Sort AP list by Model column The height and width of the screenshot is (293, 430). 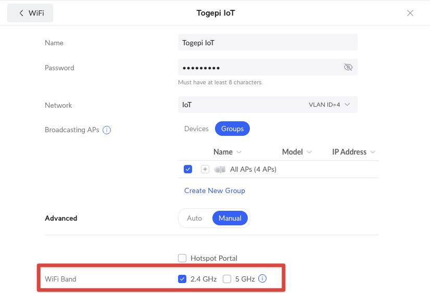coord(296,152)
